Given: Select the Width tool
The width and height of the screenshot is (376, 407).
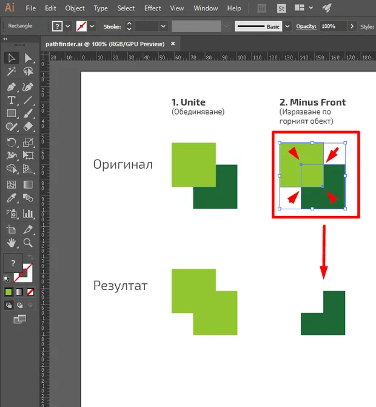Looking at the screenshot, I should click(x=12, y=155).
